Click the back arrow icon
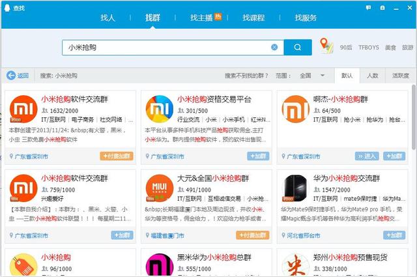 (x=11, y=76)
